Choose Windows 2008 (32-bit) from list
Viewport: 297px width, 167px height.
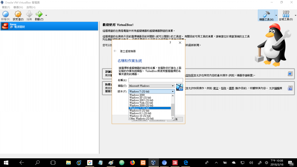point(150,106)
